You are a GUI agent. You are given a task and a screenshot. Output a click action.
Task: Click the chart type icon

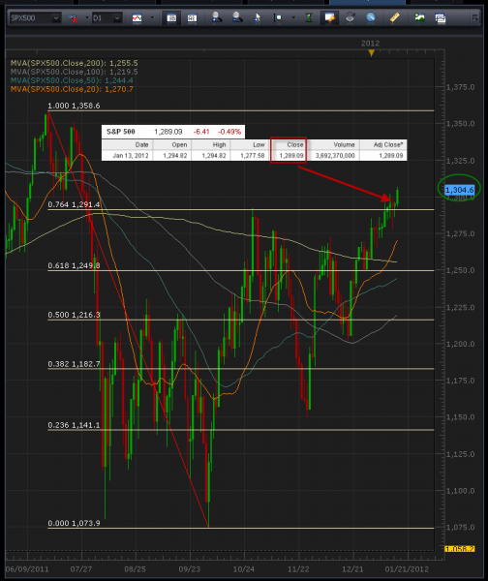coord(137,17)
